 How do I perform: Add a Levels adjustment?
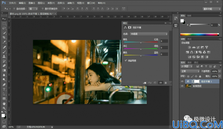pyautogui.click(x=194, y=47)
